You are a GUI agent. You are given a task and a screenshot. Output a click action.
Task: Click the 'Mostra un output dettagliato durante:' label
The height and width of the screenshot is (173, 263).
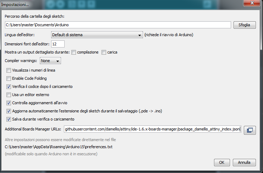click(37, 52)
